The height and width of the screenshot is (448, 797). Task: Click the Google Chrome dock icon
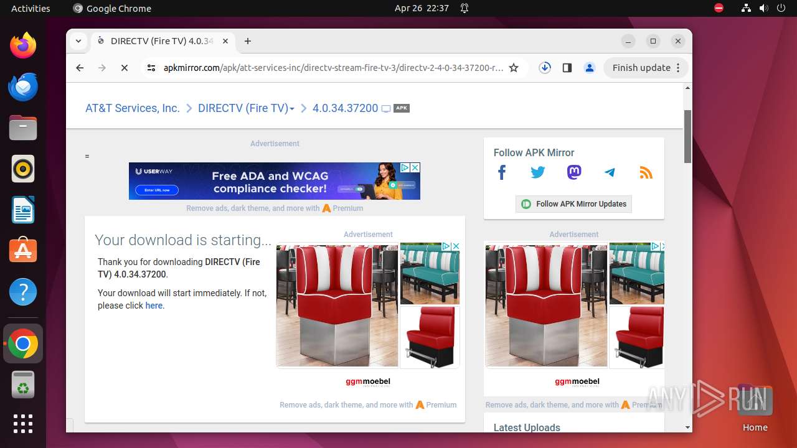click(x=23, y=343)
